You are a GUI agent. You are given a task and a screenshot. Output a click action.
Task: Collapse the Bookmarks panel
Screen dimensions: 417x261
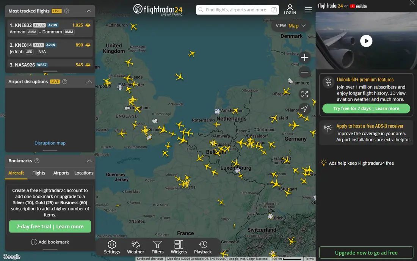tap(89, 161)
